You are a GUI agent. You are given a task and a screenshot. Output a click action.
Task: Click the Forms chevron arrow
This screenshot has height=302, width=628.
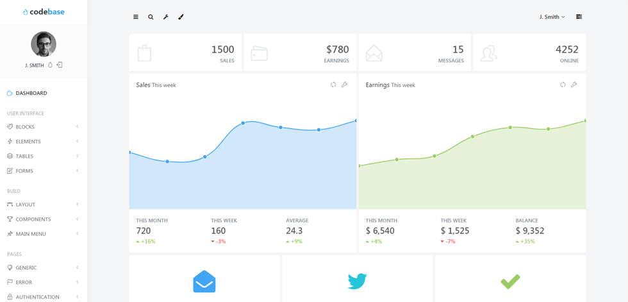(78, 171)
